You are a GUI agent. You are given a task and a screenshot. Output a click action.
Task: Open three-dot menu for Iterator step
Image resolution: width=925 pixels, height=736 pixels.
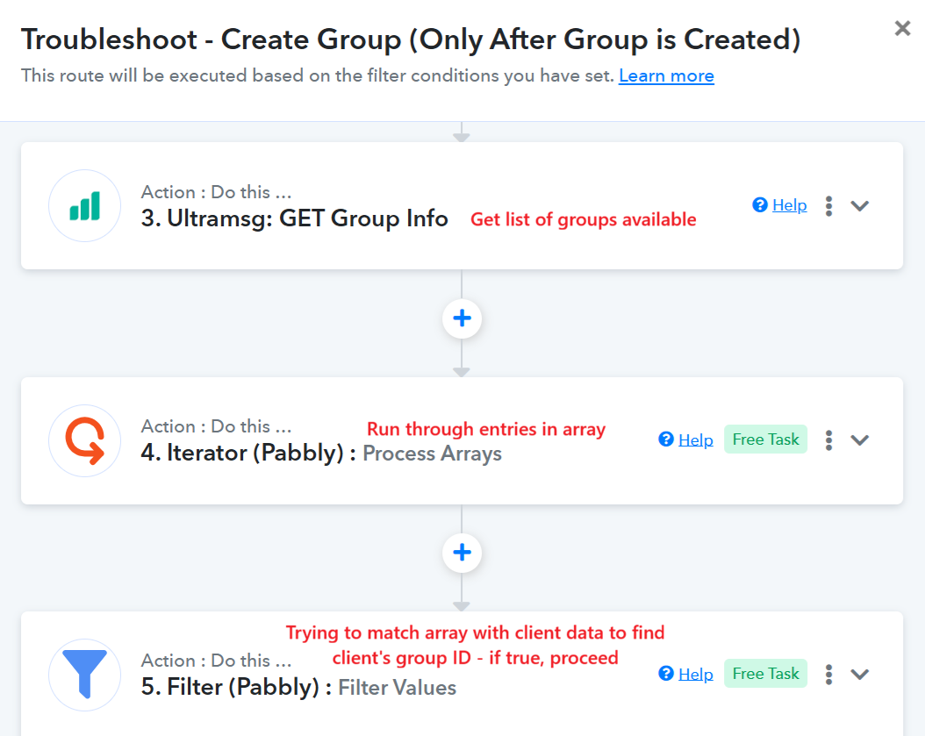click(x=828, y=440)
